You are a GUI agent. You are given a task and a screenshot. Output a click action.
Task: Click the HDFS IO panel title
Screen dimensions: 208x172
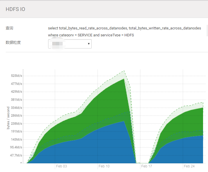tap(15, 9)
